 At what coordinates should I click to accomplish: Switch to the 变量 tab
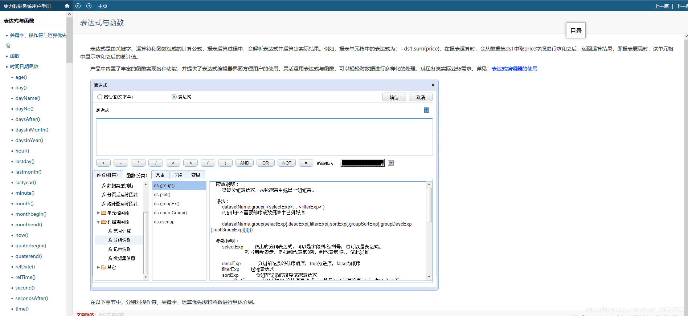point(196,175)
